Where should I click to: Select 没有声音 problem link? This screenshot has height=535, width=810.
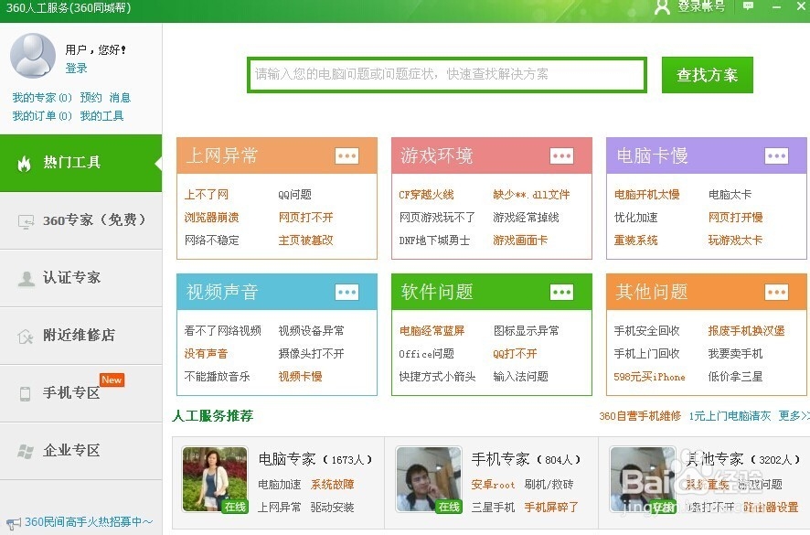206,354
